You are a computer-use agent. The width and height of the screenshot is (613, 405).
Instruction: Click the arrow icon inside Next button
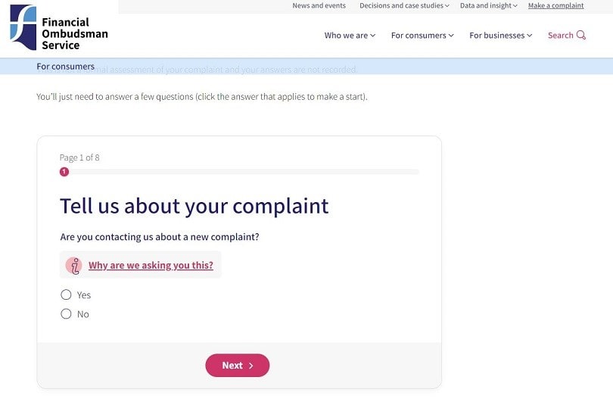click(x=251, y=366)
